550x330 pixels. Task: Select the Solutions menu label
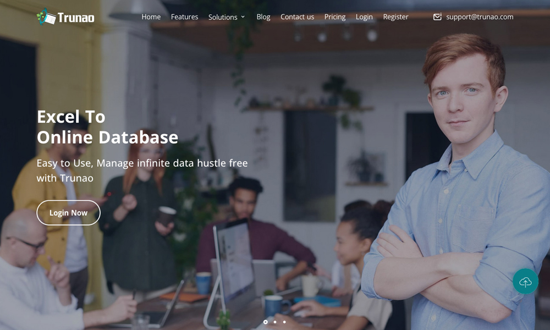(x=223, y=17)
